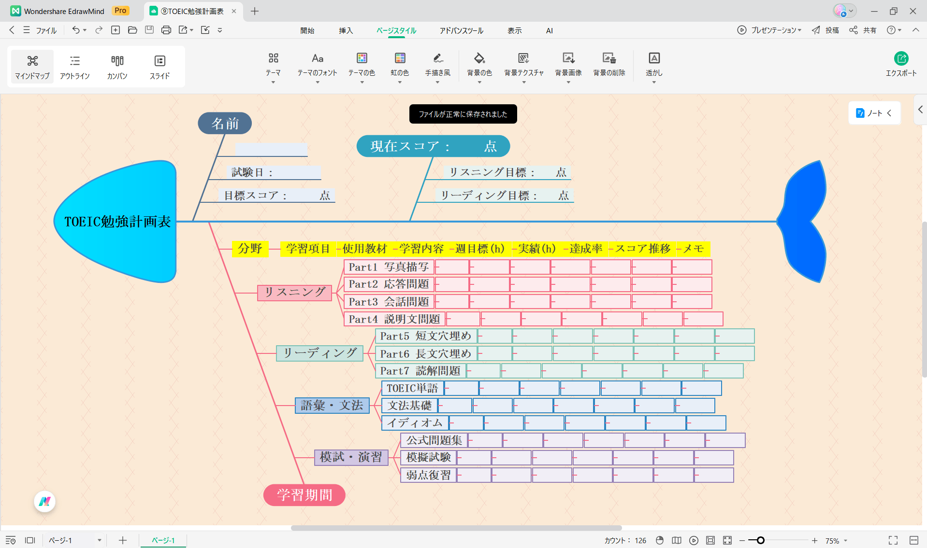
Task: Open カンバン view
Action: [x=116, y=67]
